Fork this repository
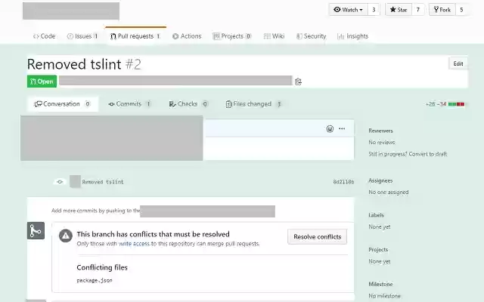 [442, 10]
